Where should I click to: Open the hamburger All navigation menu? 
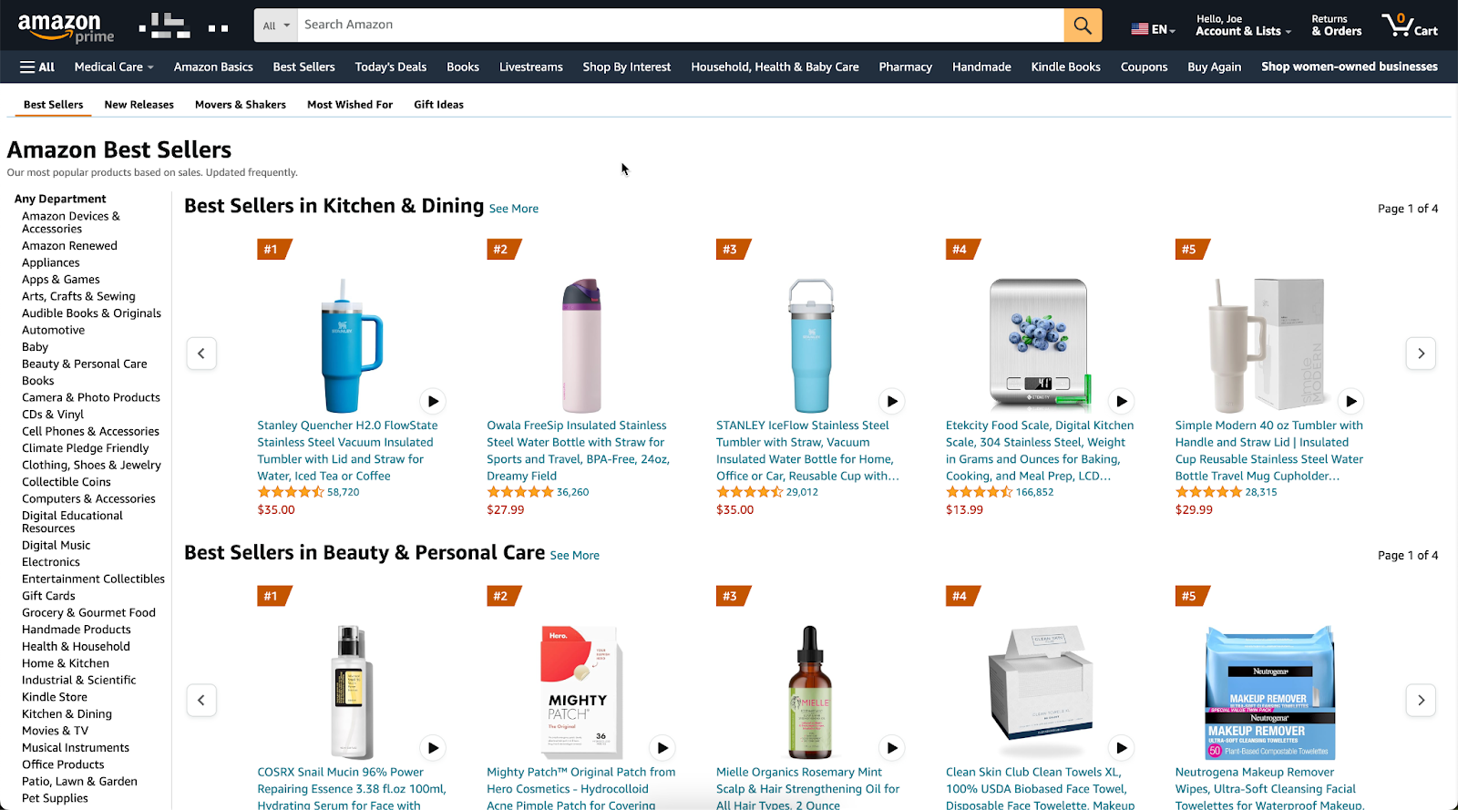[x=36, y=67]
